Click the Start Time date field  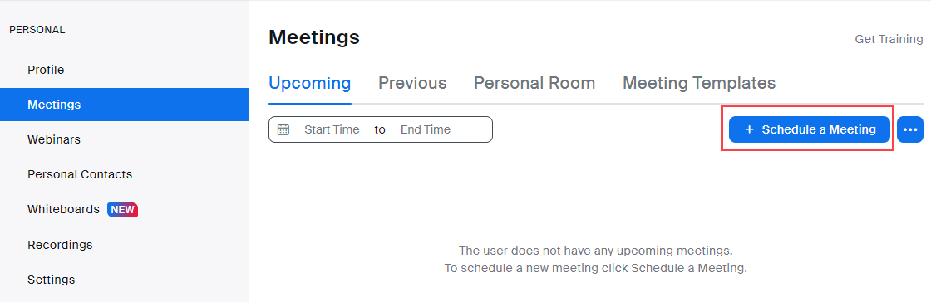tap(332, 129)
